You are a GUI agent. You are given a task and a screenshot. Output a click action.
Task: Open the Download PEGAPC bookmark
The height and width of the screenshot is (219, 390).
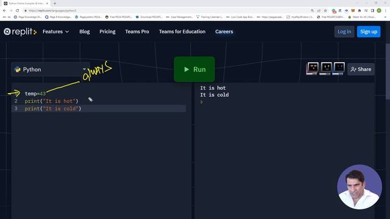149,17
